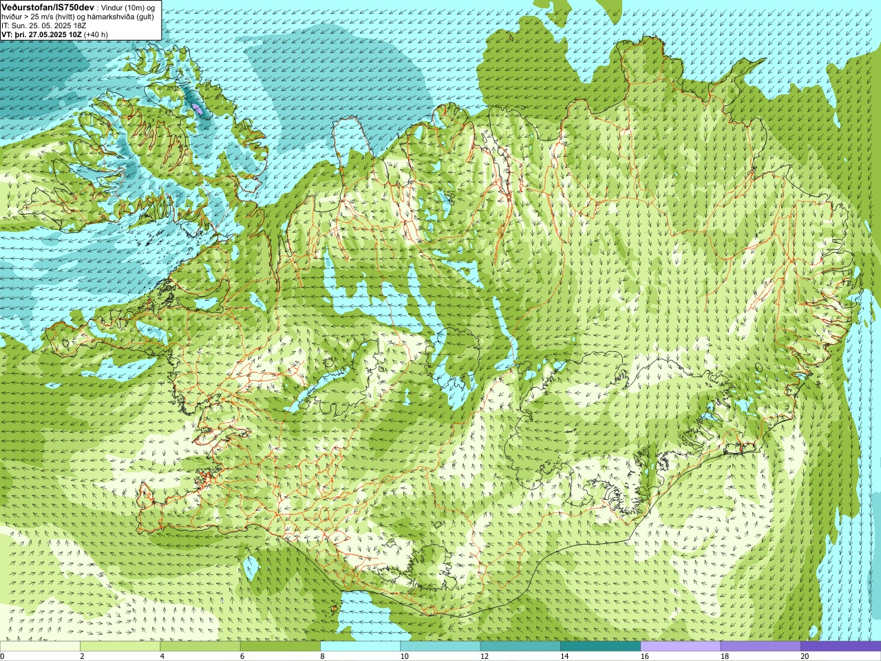881x661 pixels.
Task: Click the "0" tick label on the scale
Action: tap(2, 656)
